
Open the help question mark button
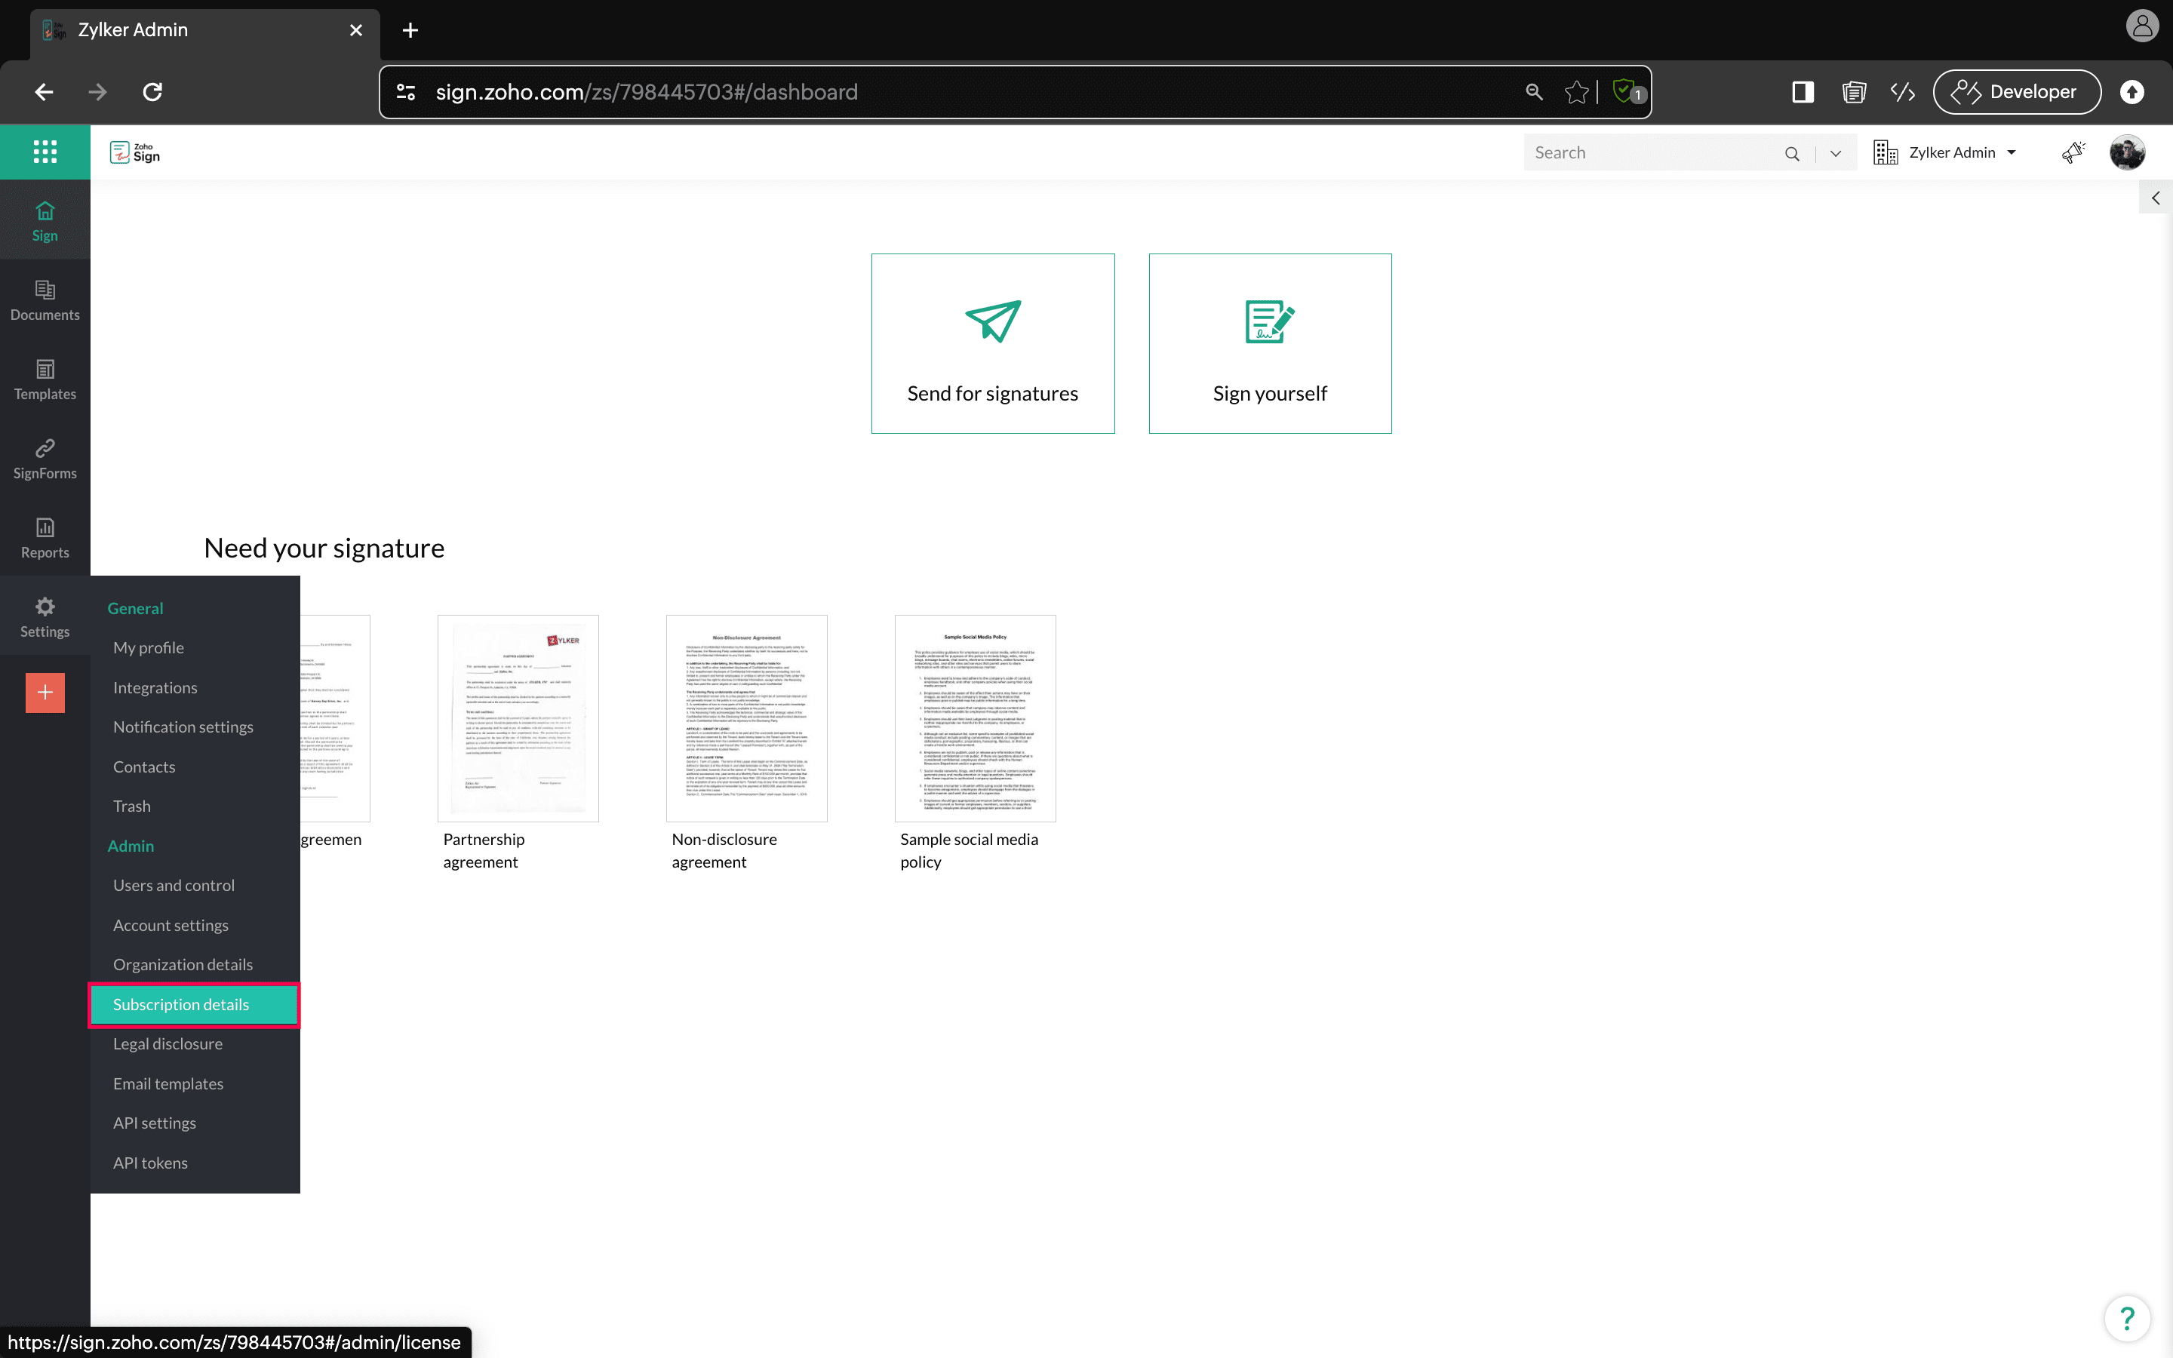pos(2126,1319)
